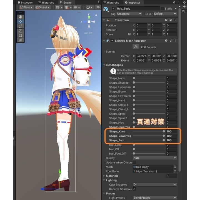Open the Global dropdown
This screenshot has width=200, height=200.
pyautogui.click(x=42, y=7)
